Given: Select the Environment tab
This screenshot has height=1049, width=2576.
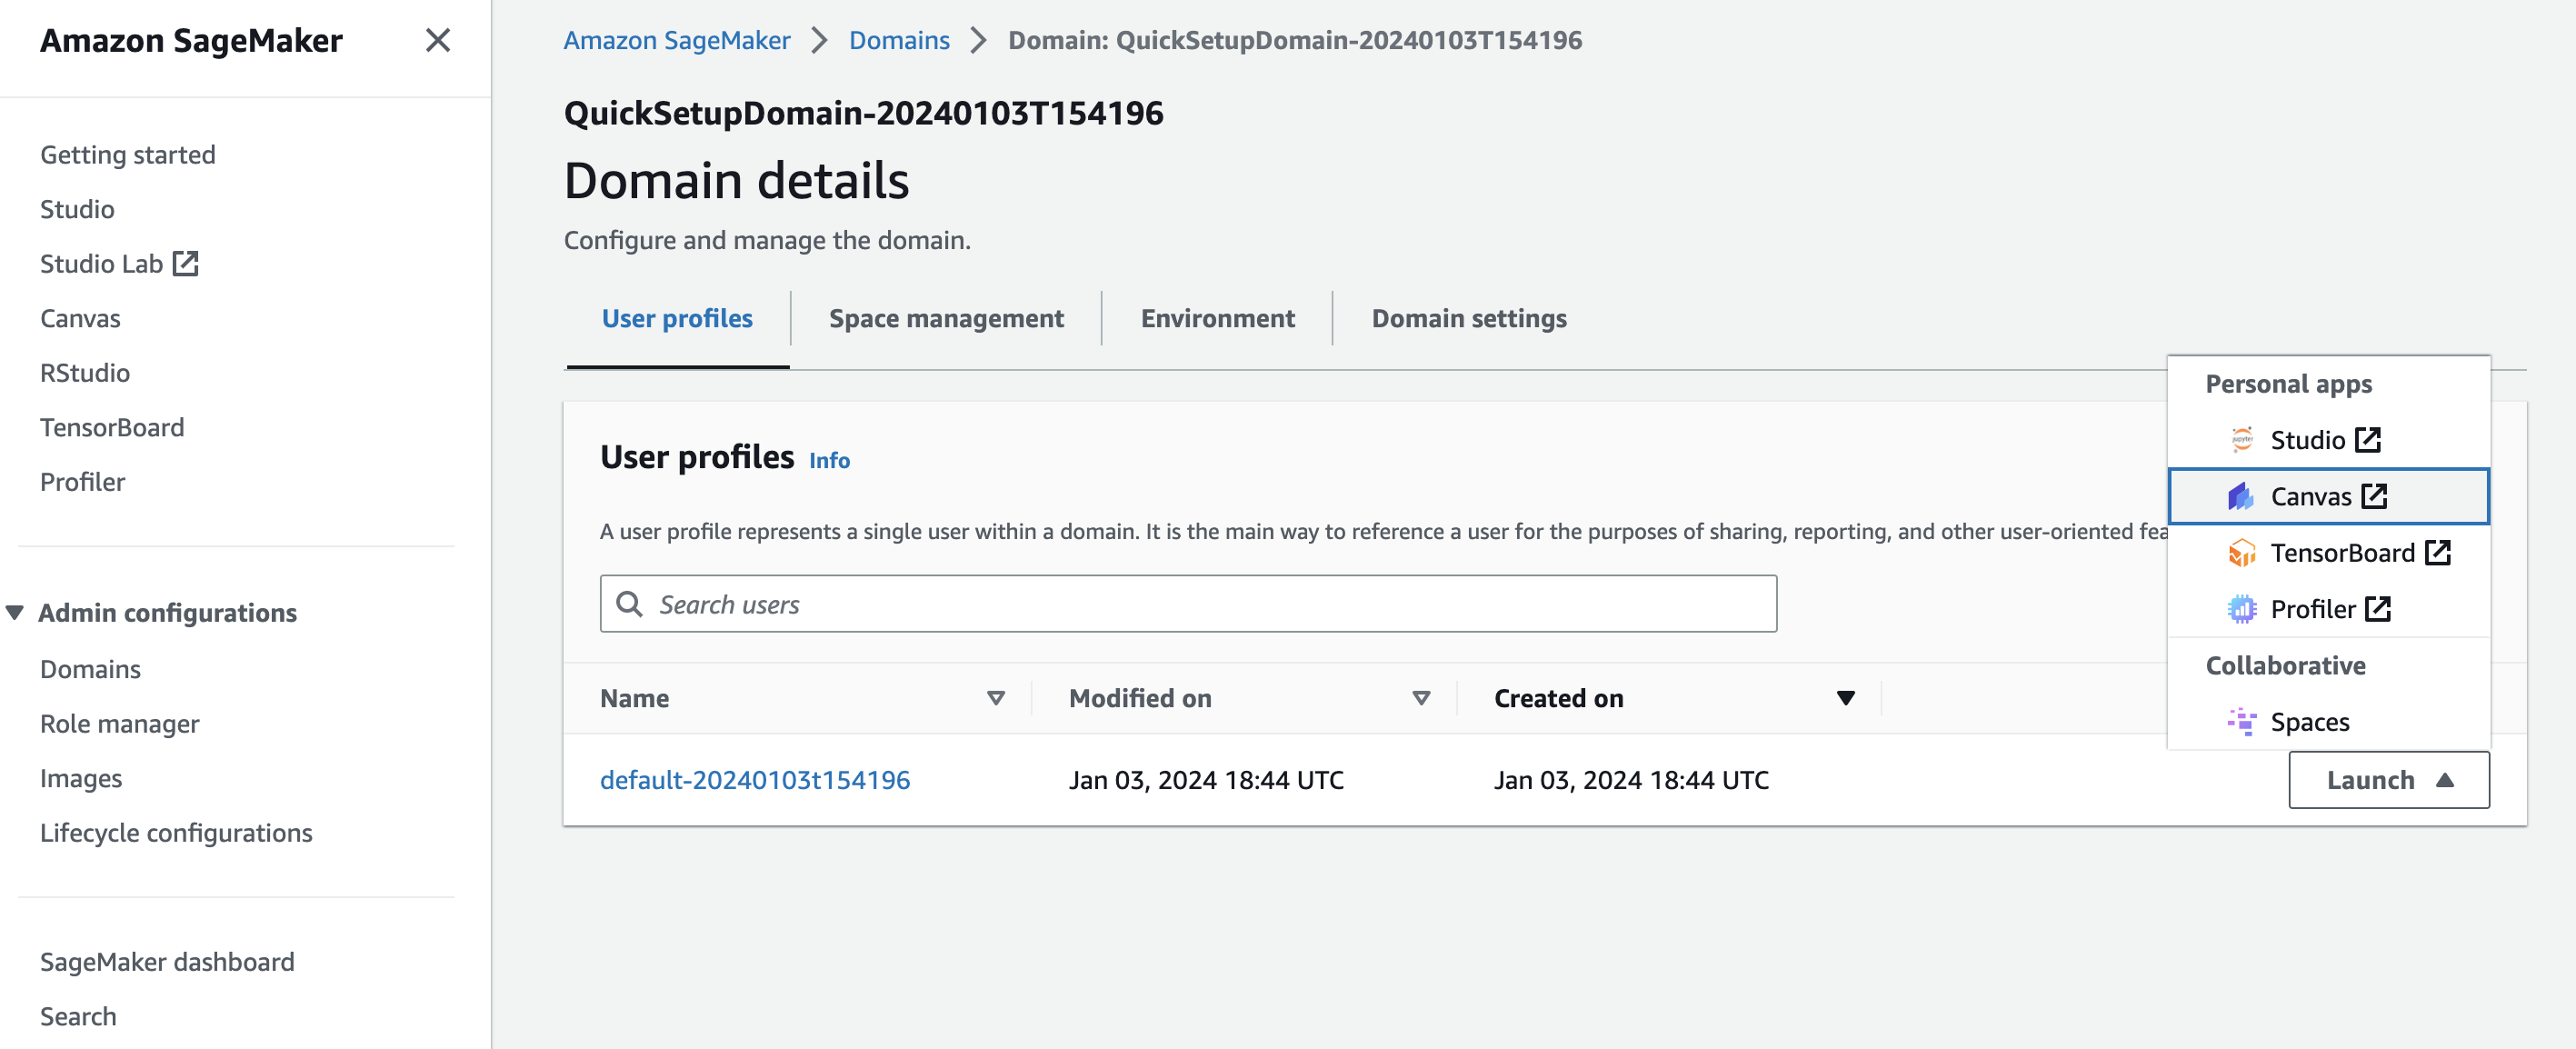Looking at the screenshot, I should pyautogui.click(x=1217, y=318).
